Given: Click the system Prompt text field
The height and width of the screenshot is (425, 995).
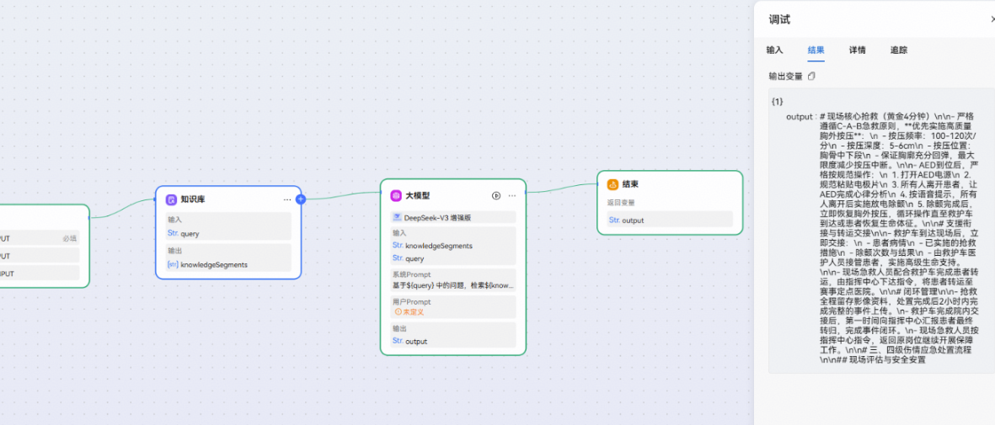Looking at the screenshot, I should tap(453, 285).
